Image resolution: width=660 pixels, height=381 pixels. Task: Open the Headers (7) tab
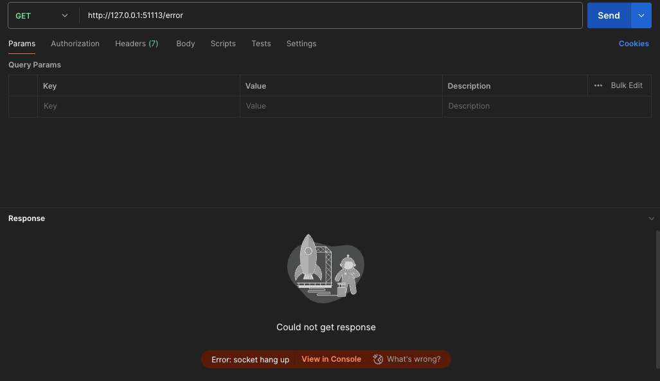[x=136, y=43]
